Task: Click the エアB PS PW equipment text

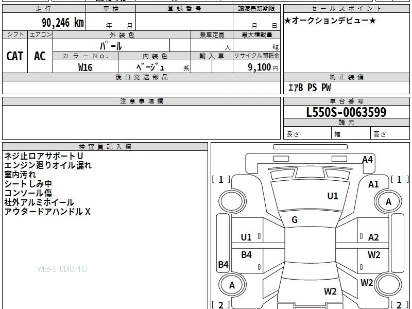Action: tap(310, 88)
